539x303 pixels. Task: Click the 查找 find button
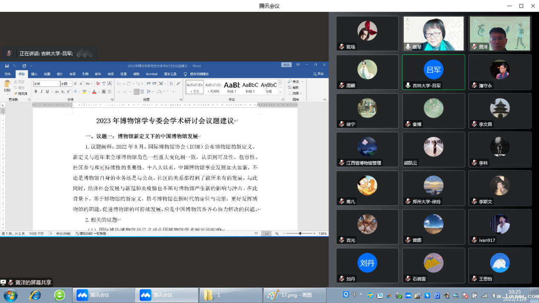pos(293,82)
